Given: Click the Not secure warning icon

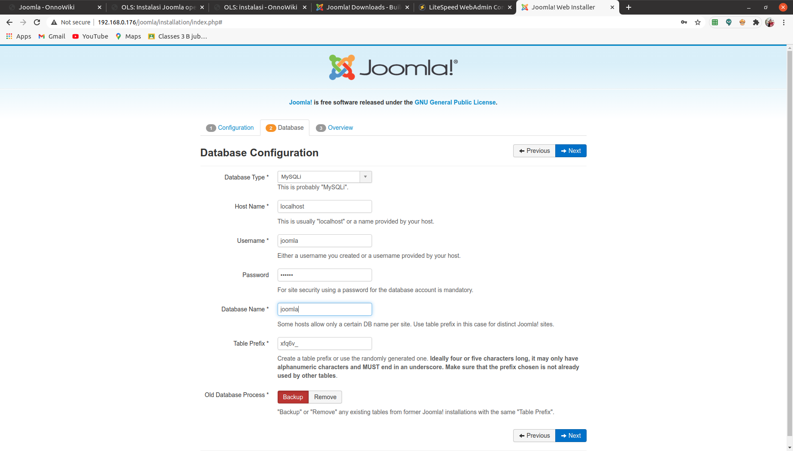Looking at the screenshot, I should point(54,22).
